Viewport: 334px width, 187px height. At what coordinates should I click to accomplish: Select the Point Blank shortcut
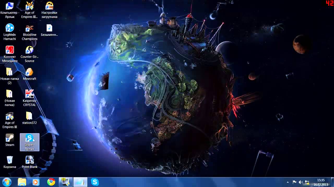(29, 162)
